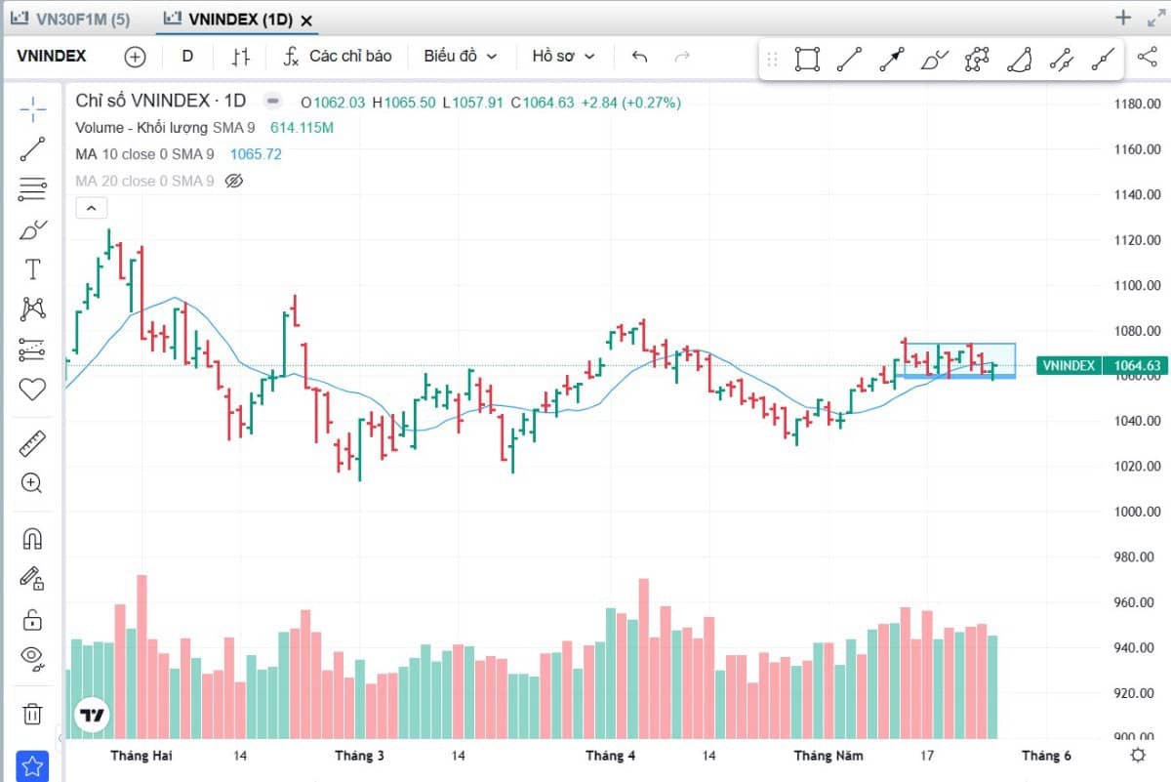Click the undo arrow
This screenshot has height=782, width=1171.
click(640, 57)
